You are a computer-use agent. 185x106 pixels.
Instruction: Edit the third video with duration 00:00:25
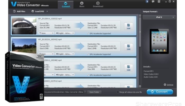coord(128,68)
